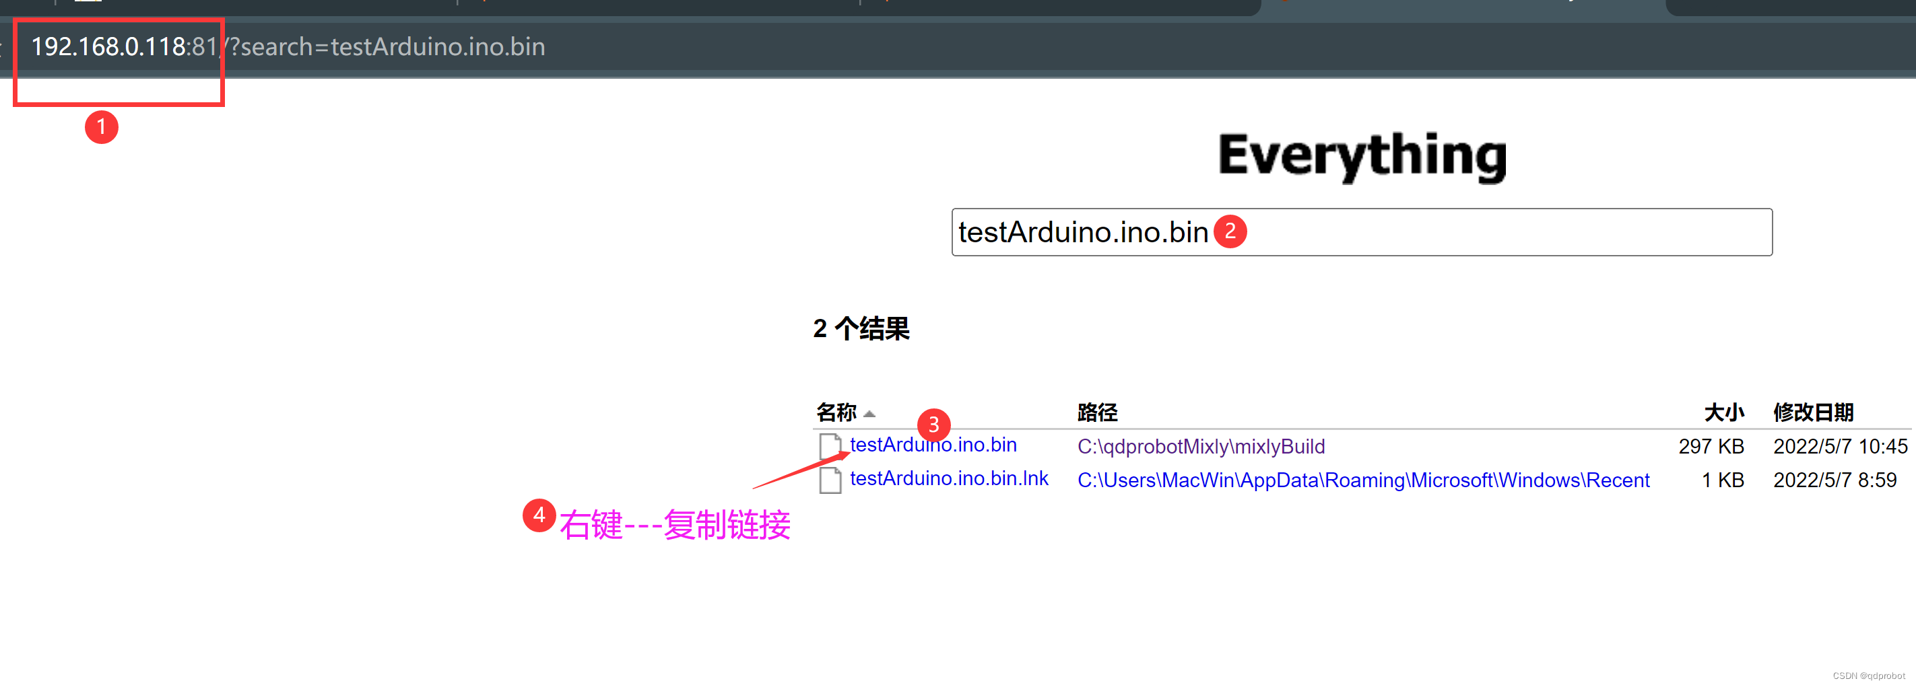1916x687 pixels.
Task: Click the browser address bar URL
Action: [x=288, y=47]
